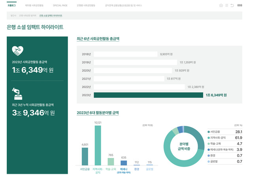
Task: Click the 1조 929억 원 value label
Action: click(182, 70)
